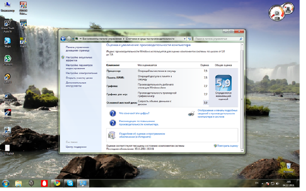This screenshot has width=306, height=191.
Task: Open Action Center flag icon in tray
Action: (267, 184)
